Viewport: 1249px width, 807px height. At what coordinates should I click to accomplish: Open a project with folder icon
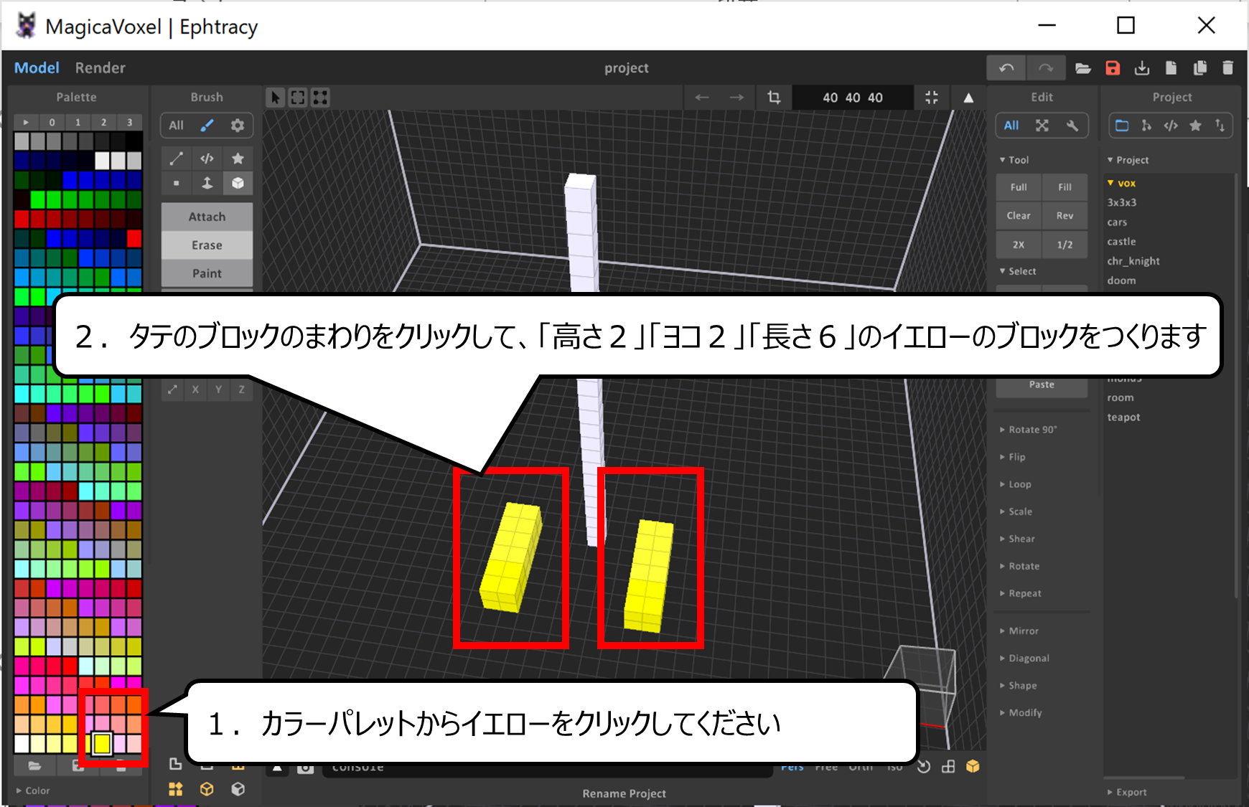(1083, 68)
